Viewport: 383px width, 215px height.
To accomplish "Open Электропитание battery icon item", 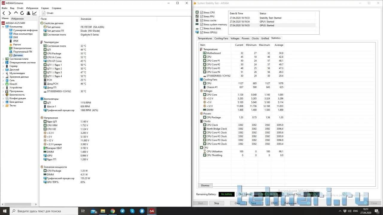I will click(11, 48).
